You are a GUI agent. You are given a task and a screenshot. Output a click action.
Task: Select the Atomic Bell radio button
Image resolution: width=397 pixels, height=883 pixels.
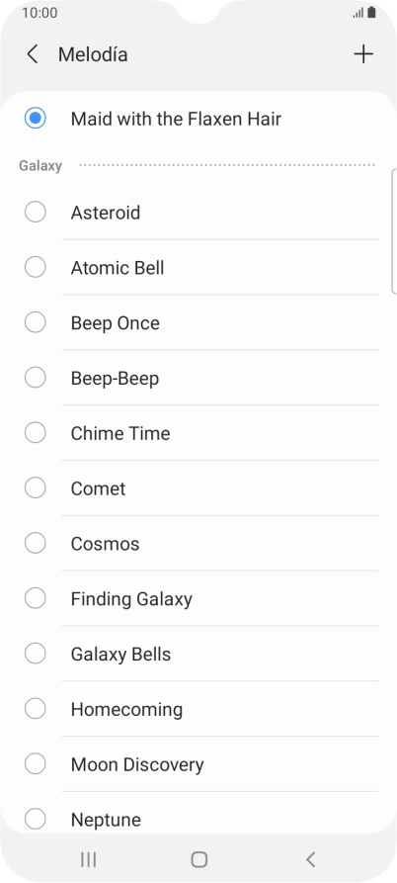point(35,268)
